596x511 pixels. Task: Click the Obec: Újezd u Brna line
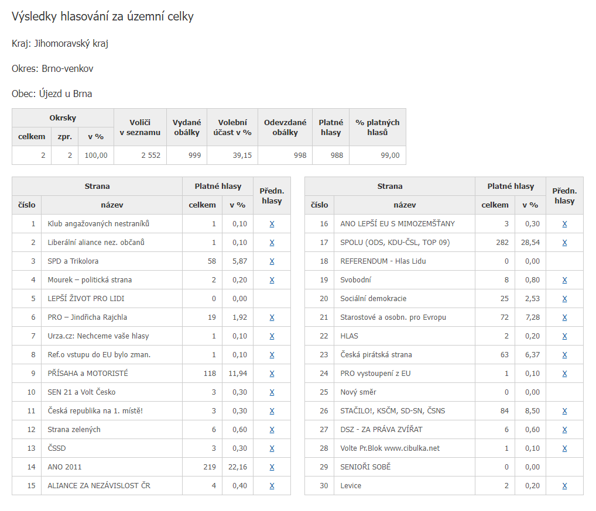52,94
